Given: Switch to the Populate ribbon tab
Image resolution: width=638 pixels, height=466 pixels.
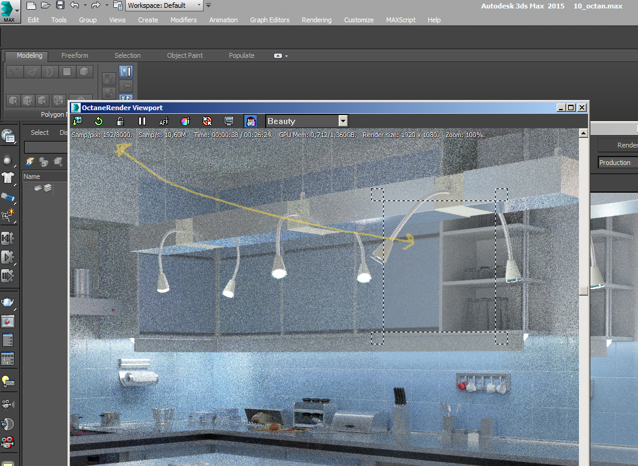Looking at the screenshot, I should (x=242, y=56).
